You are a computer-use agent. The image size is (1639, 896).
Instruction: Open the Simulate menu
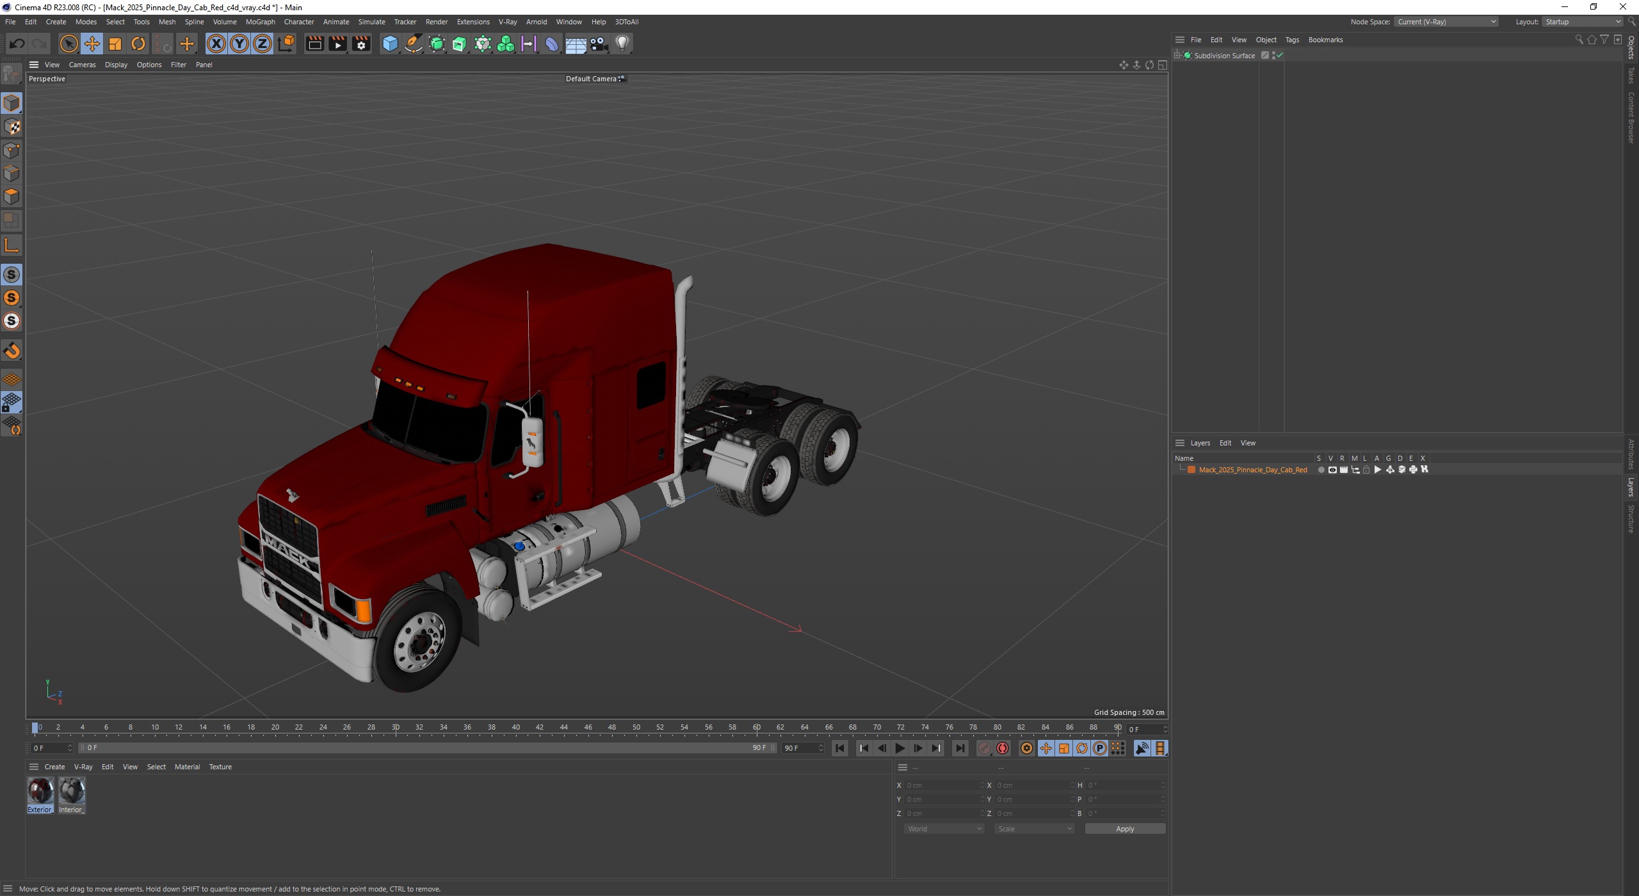pos(371,22)
